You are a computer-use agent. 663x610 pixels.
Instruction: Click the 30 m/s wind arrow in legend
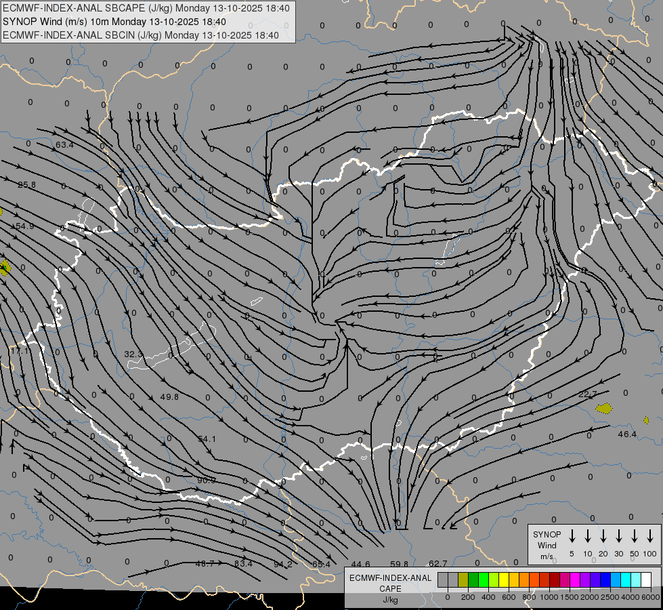(x=618, y=535)
